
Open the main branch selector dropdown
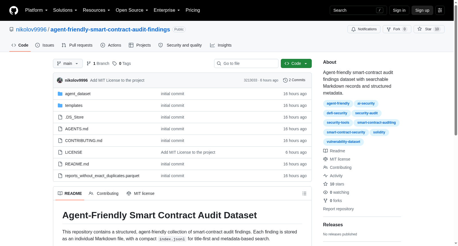68,63
